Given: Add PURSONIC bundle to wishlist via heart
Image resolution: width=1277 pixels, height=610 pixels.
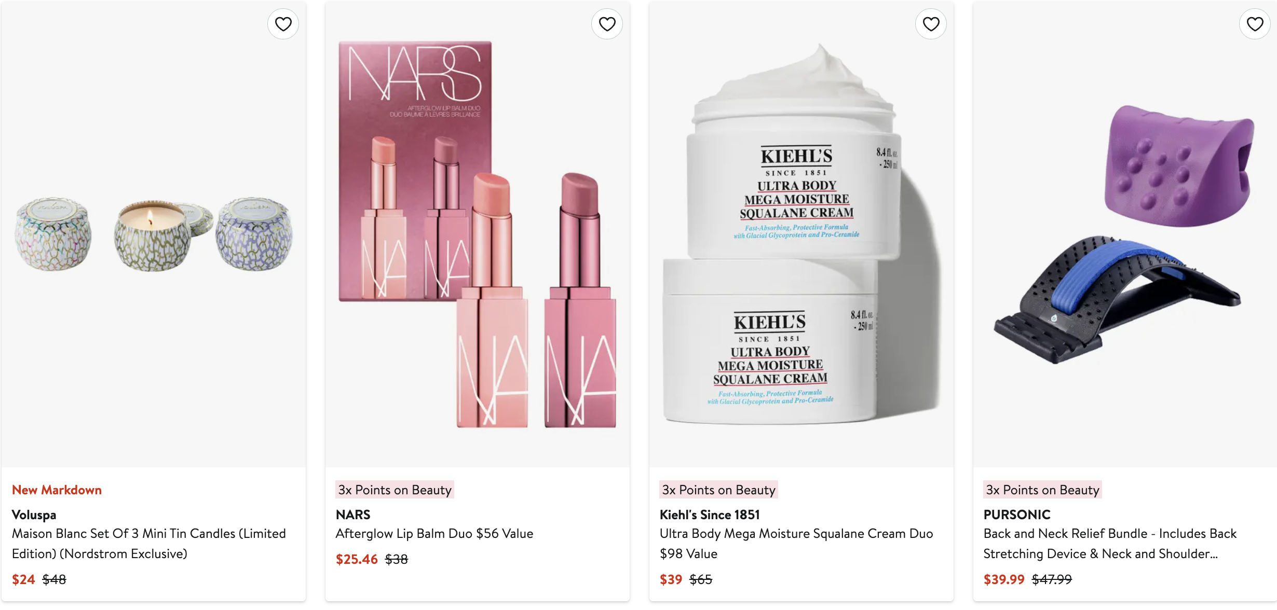Looking at the screenshot, I should pos(1255,24).
